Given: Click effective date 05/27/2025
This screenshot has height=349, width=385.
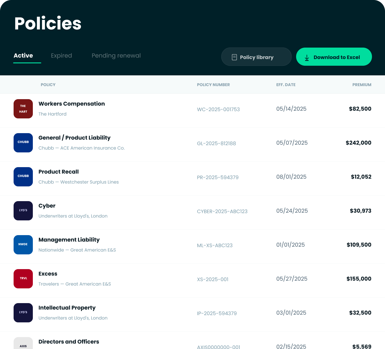Looking at the screenshot, I should pos(292,279).
